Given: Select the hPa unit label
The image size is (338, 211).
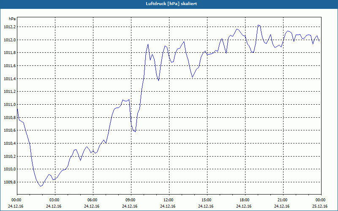Looking at the screenshot, I should (x=12, y=19).
